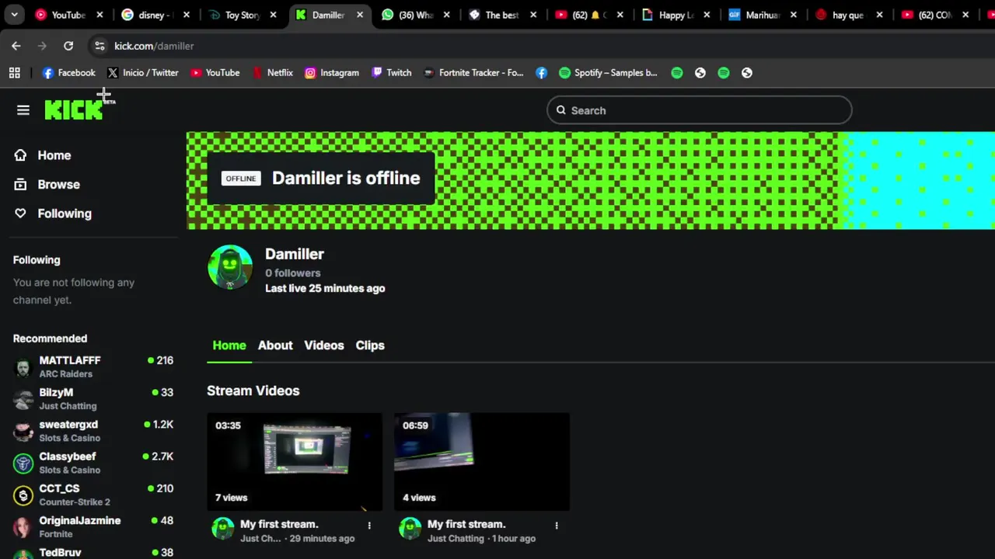Click the 'My first stream.' title, 1 hour ago
This screenshot has width=995, height=559.
[x=466, y=524]
